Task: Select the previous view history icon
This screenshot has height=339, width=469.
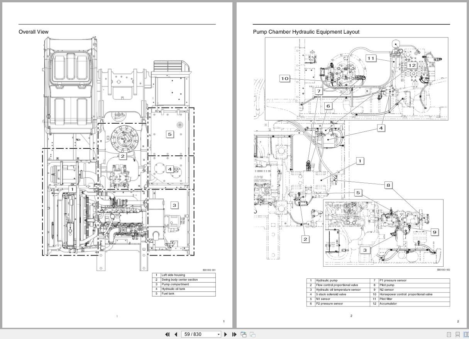Action: (243, 334)
